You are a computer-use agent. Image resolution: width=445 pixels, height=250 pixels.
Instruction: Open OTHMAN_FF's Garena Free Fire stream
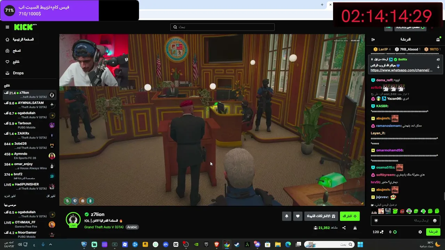(30, 224)
